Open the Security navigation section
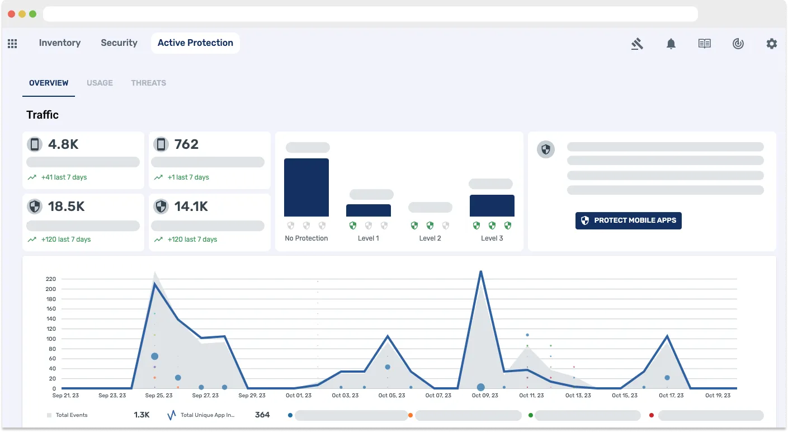788x432 pixels. point(119,43)
